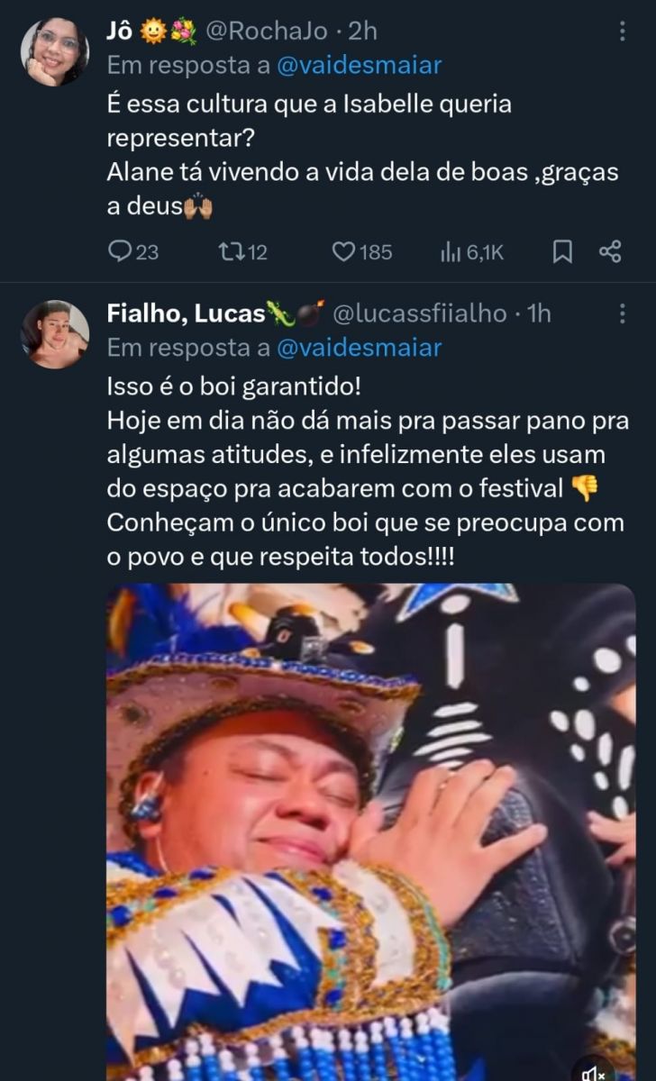This screenshot has height=1081, width=656.
Task: Open @vaidesmaiar link in Jô's reply
Action: pos(360,65)
